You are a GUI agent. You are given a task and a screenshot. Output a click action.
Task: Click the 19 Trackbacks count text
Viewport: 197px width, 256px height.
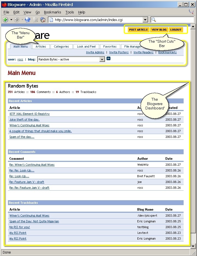[86, 92]
